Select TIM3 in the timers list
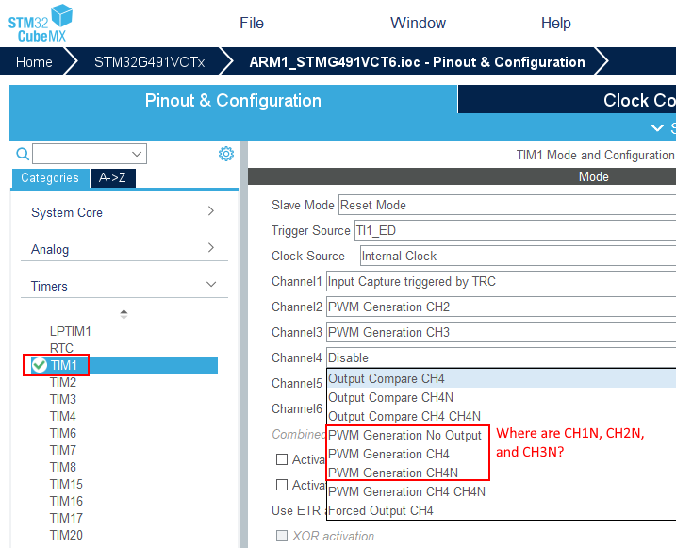 pyautogui.click(x=63, y=399)
